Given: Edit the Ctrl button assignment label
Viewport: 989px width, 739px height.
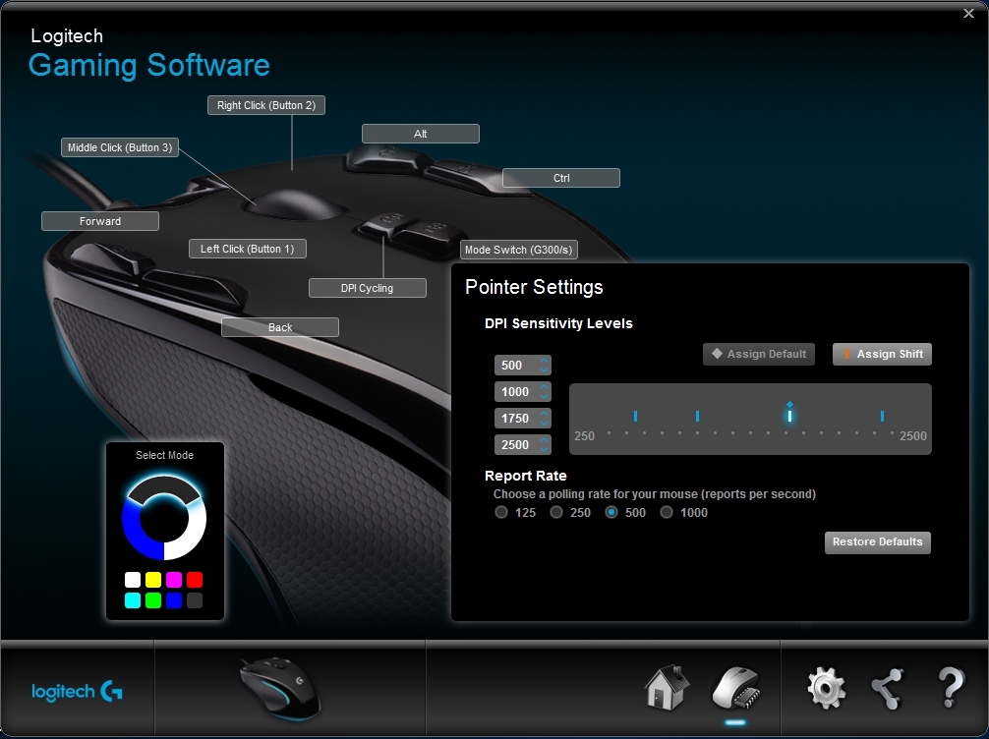Looking at the screenshot, I should coord(561,178).
